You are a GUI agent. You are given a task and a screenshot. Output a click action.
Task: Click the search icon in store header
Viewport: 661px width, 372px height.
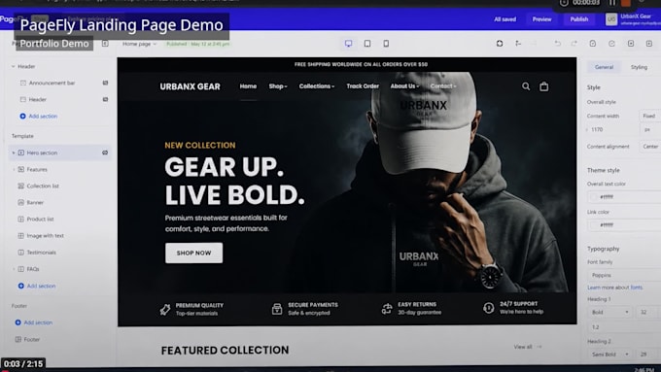tap(526, 86)
